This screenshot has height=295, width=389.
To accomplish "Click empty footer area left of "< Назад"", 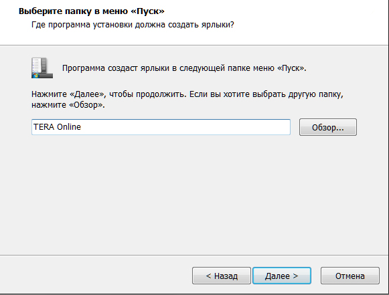I will [x=94, y=276].
